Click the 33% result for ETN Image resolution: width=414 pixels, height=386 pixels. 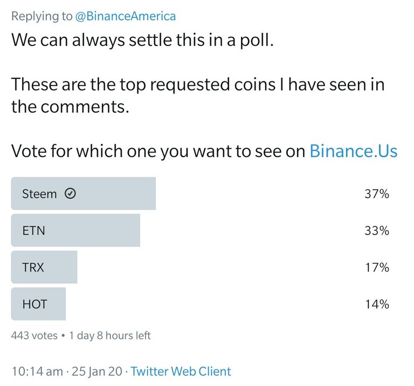[377, 231]
